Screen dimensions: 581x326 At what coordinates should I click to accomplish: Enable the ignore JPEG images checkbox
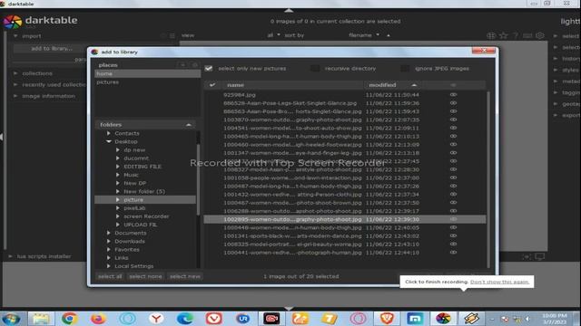(x=405, y=69)
